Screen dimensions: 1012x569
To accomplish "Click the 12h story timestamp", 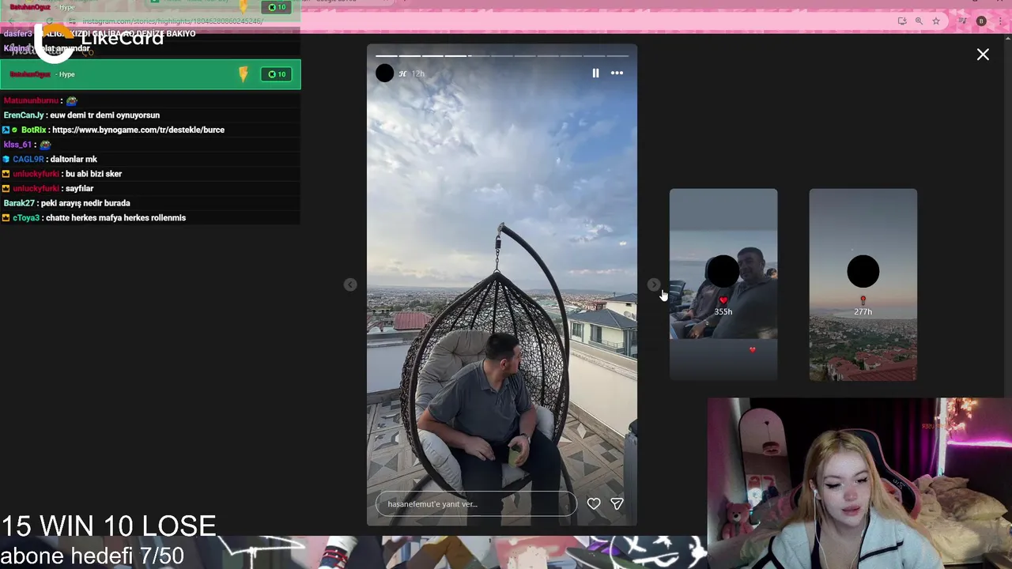I will click(417, 73).
